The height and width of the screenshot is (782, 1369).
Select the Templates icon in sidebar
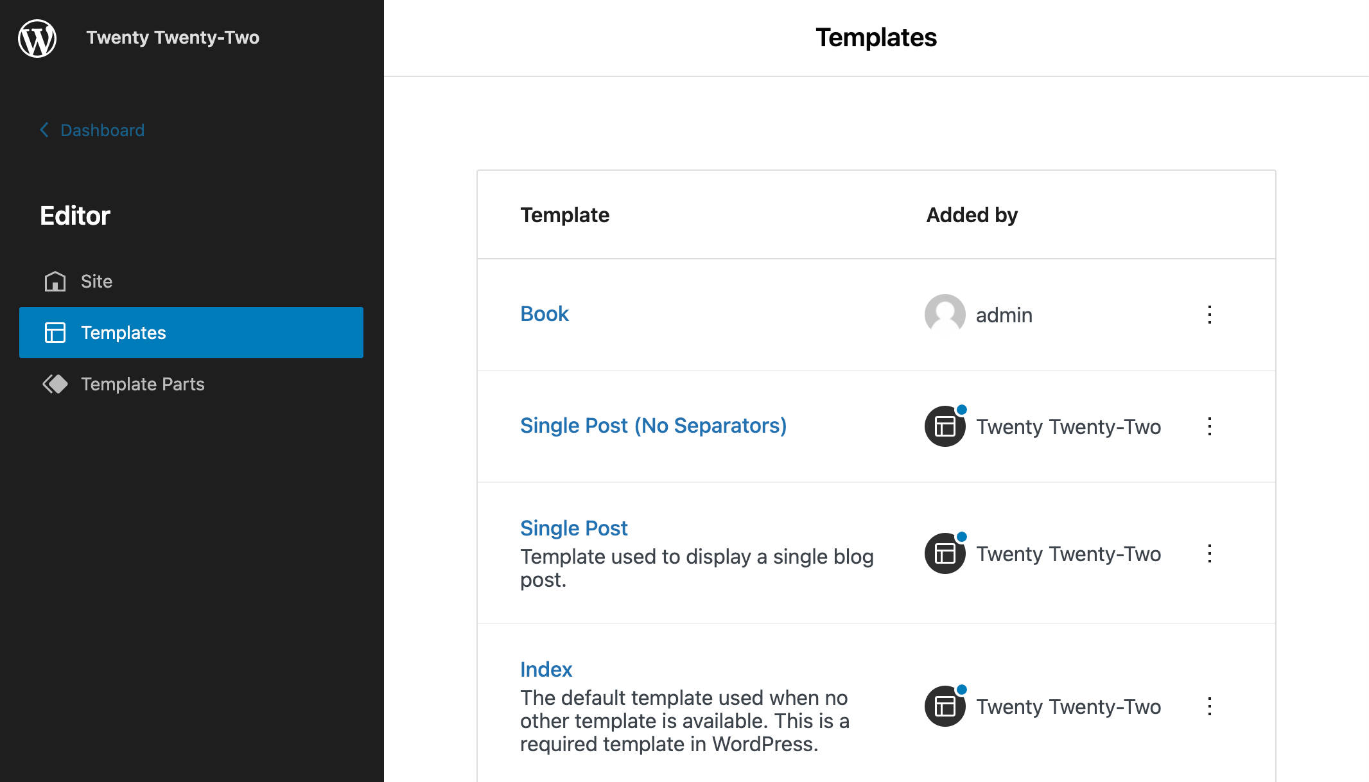(x=53, y=332)
